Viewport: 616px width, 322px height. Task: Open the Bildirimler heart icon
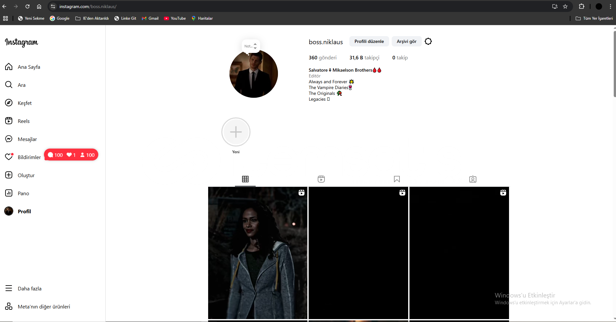(x=9, y=157)
